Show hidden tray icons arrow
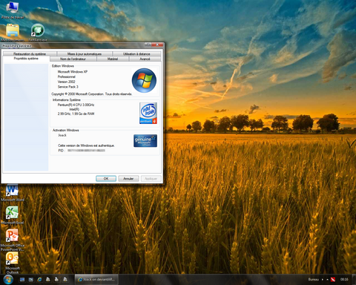The width and height of the screenshot is (356, 285). 327,279
